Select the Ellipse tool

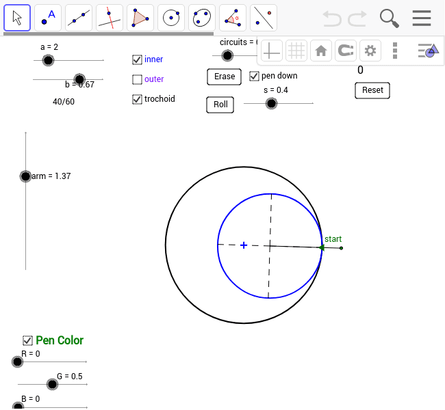pos(202,18)
